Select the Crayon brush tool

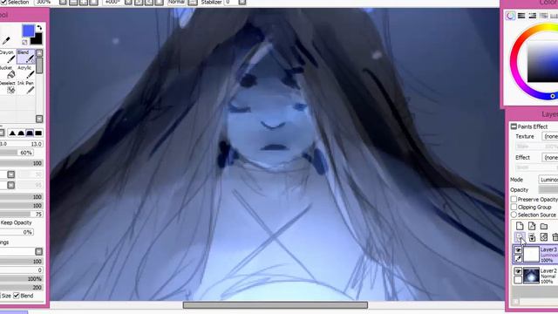pos(8,57)
